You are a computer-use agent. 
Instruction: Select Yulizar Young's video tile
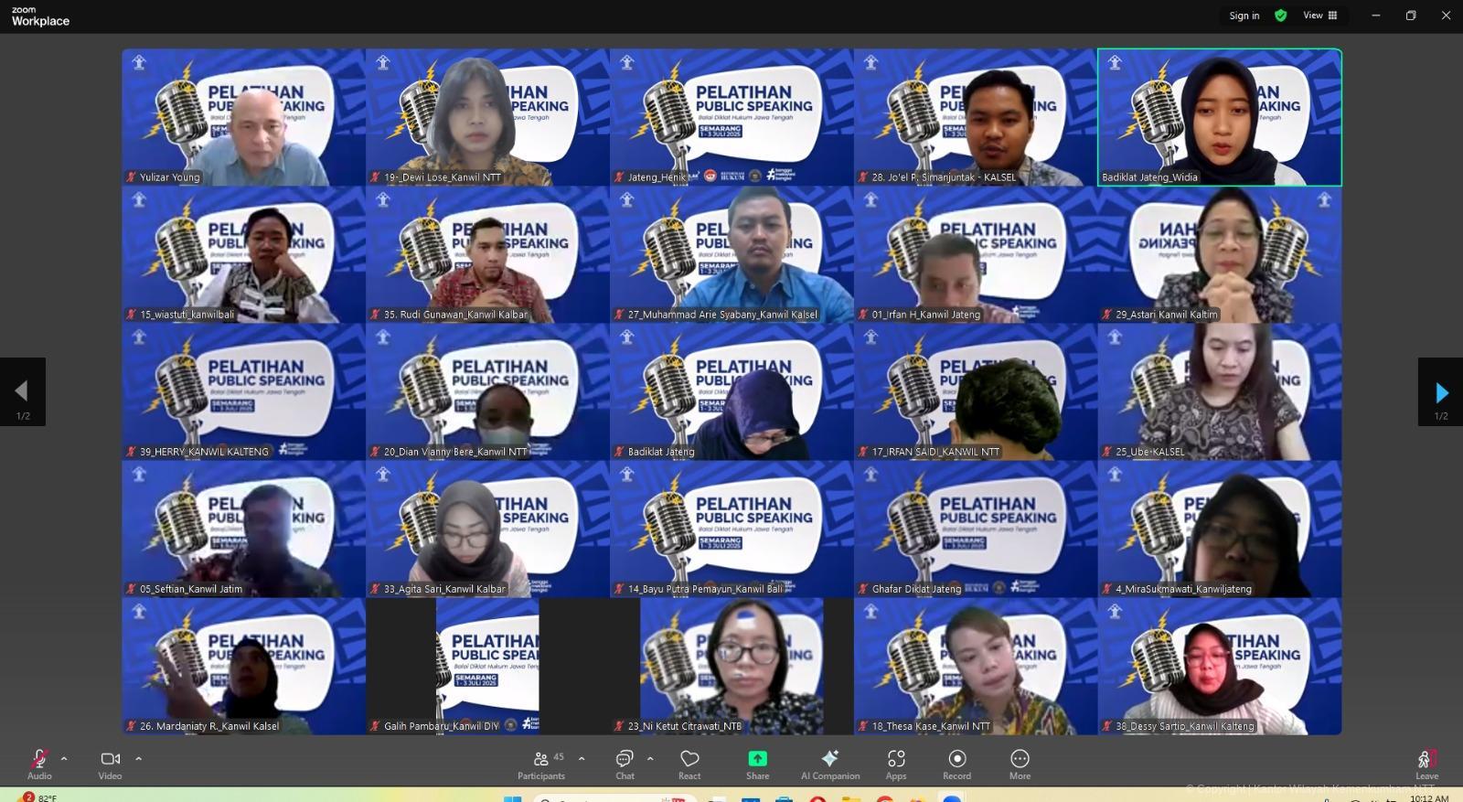point(244,117)
